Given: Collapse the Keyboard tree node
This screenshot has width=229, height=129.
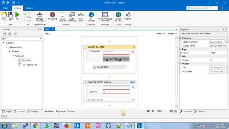Looking at the screenshot, I should 13,56.
